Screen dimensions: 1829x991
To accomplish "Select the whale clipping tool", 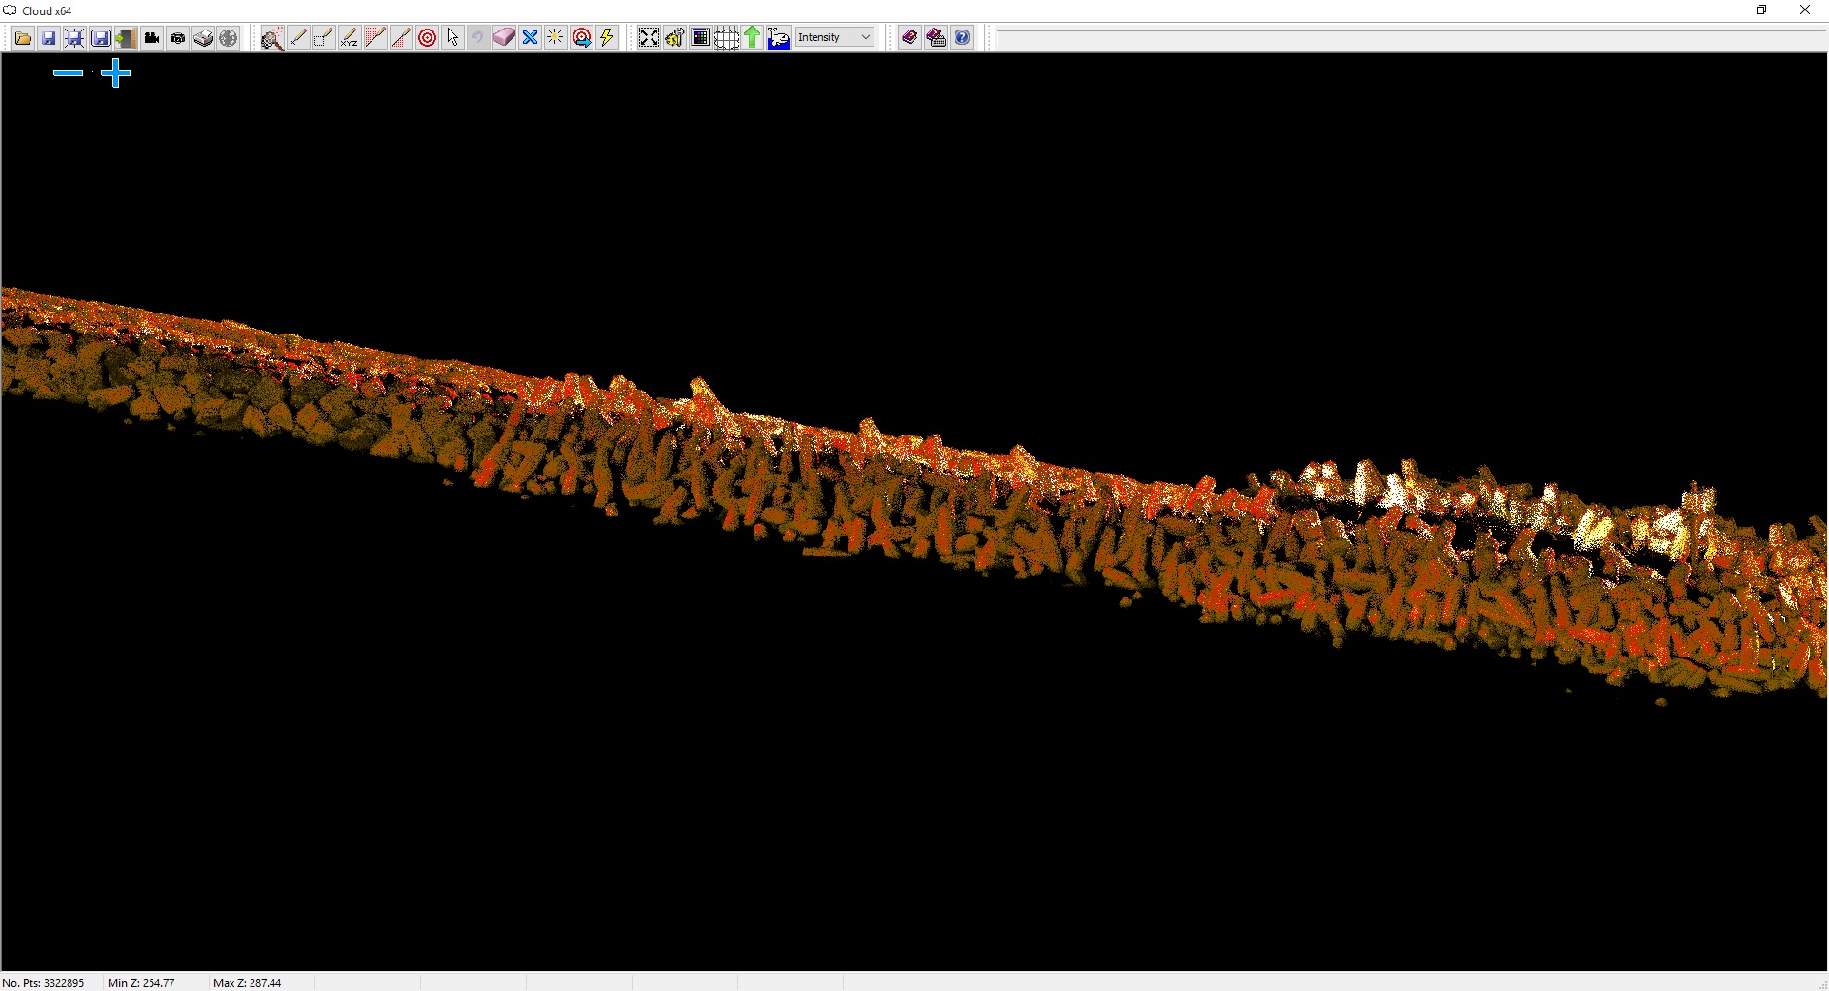I will click(778, 37).
